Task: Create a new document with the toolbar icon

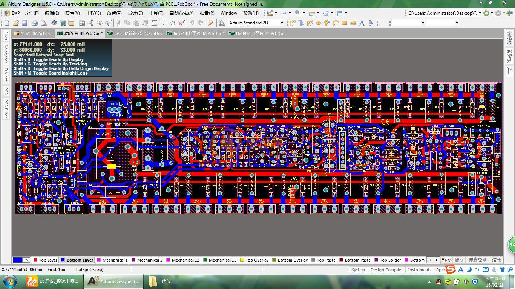Action: (x=7, y=23)
